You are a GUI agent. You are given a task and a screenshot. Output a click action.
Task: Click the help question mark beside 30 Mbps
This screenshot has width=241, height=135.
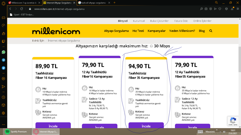click(151, 46)
